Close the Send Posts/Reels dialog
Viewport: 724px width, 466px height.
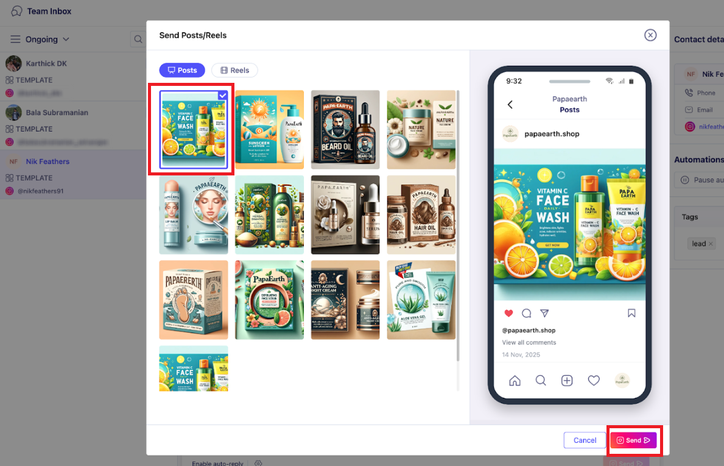[x=650, y=35]
